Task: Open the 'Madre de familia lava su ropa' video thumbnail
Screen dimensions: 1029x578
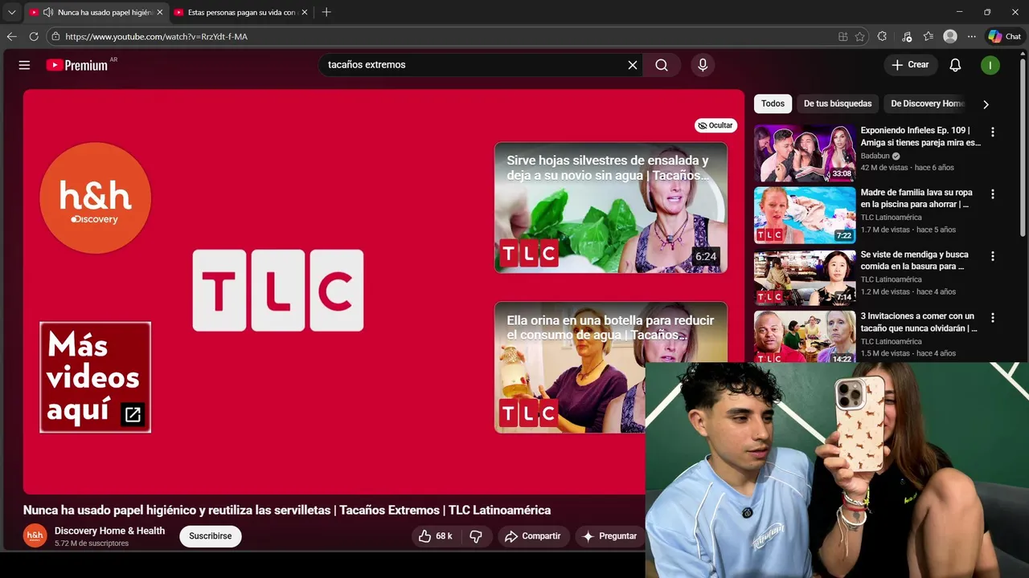Action: (805, 215)
